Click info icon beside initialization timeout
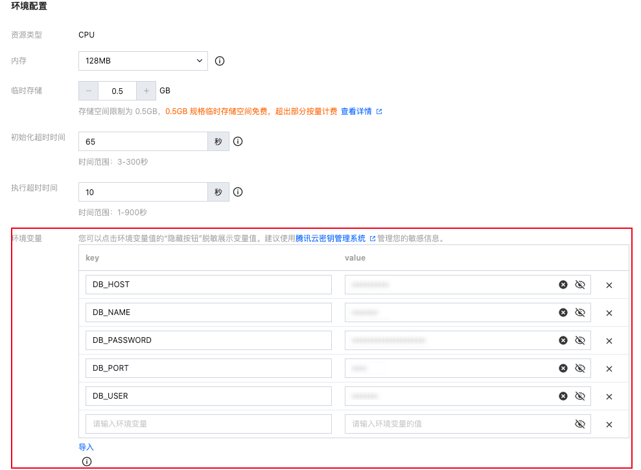Screen dimensions: 641x470 pos(237,141)
